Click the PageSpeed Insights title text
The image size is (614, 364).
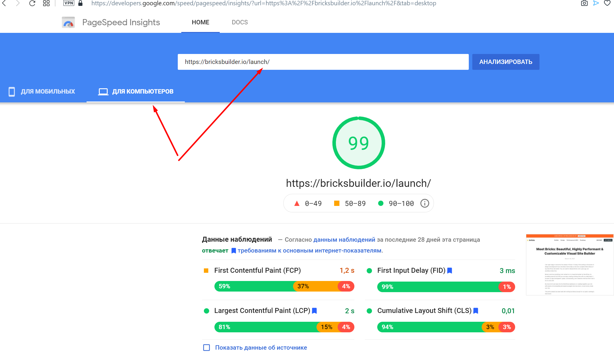pos(121,22)
